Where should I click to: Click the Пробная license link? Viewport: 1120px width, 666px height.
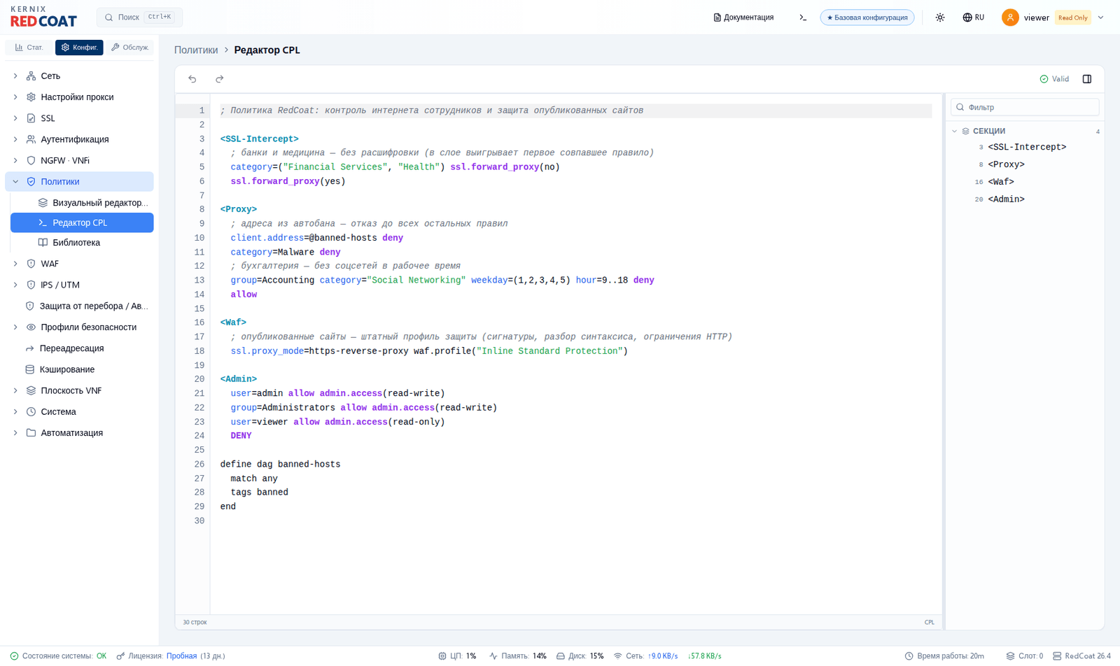[x=181, y=656]
